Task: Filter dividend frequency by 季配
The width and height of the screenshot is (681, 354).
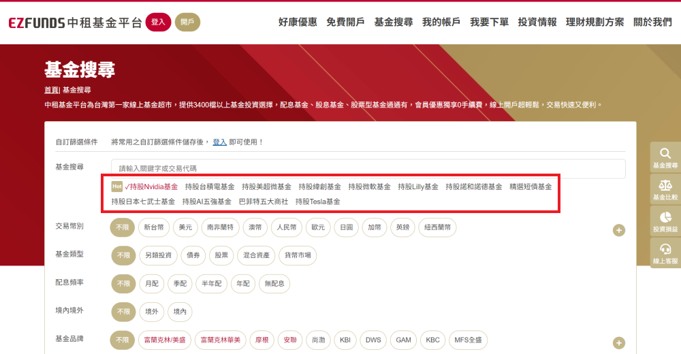Action: pyautogui.click(x=180, y=284)
